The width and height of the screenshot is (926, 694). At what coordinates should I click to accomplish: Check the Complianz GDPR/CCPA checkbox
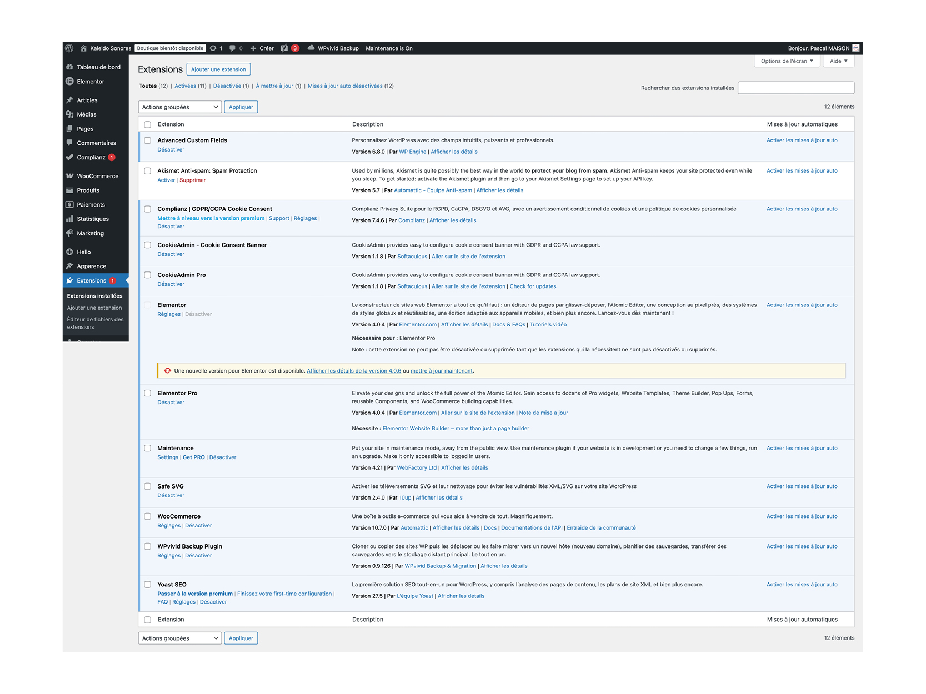click(x=147, y=210)
